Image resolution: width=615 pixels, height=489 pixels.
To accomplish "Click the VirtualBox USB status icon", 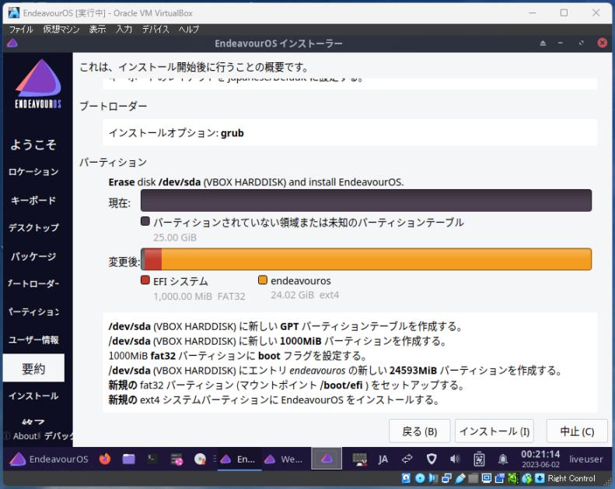I will tap(460, 478).
